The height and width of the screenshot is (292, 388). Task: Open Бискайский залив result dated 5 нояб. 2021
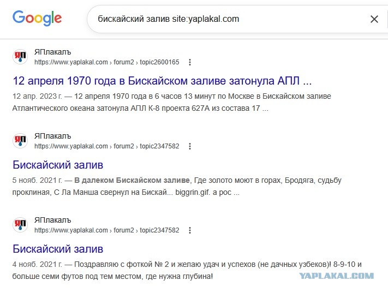[58, 165]
